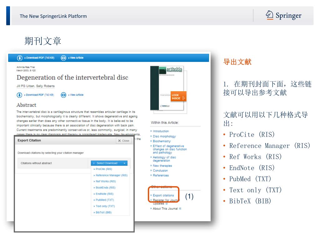320x240 pixels.
Task: Jump to References section
Action: [x=161, y=176]
